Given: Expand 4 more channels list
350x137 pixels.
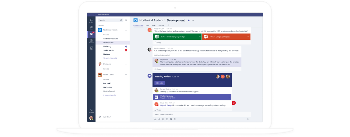Looking at the screenshot, I should tap(109, 95).
